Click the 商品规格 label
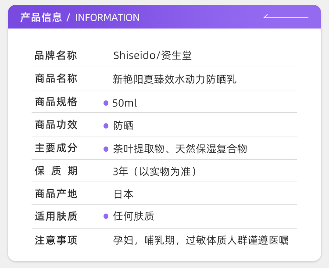 [x=56, y=102]
